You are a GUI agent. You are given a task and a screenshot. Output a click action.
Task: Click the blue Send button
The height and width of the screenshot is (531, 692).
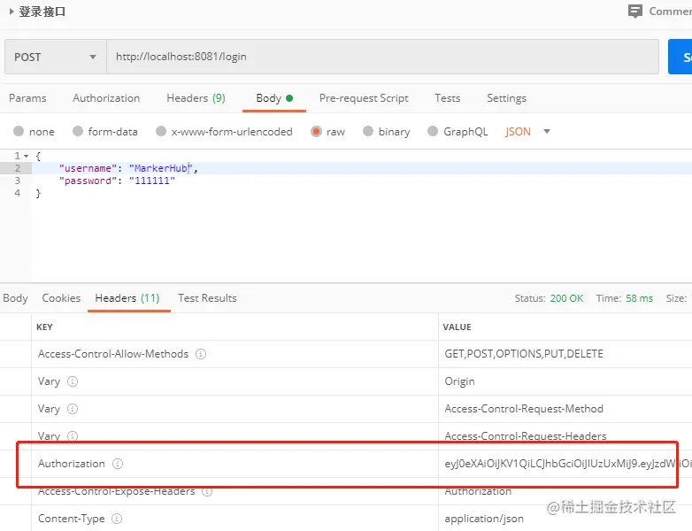tap(680, 57)
